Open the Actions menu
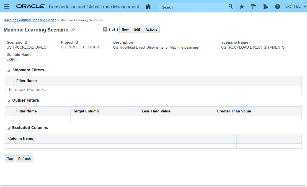This screenshot has width=307, height=187. (x=151, y=30)
